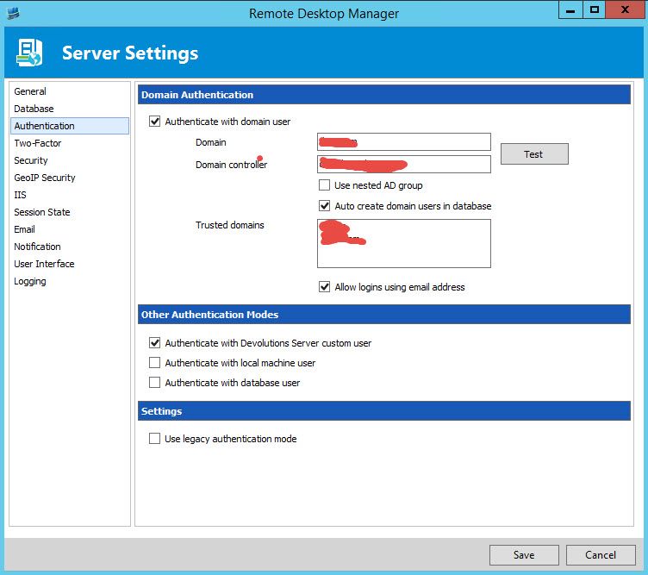
Task: Click the Settings section header
Action: [384, 411]
